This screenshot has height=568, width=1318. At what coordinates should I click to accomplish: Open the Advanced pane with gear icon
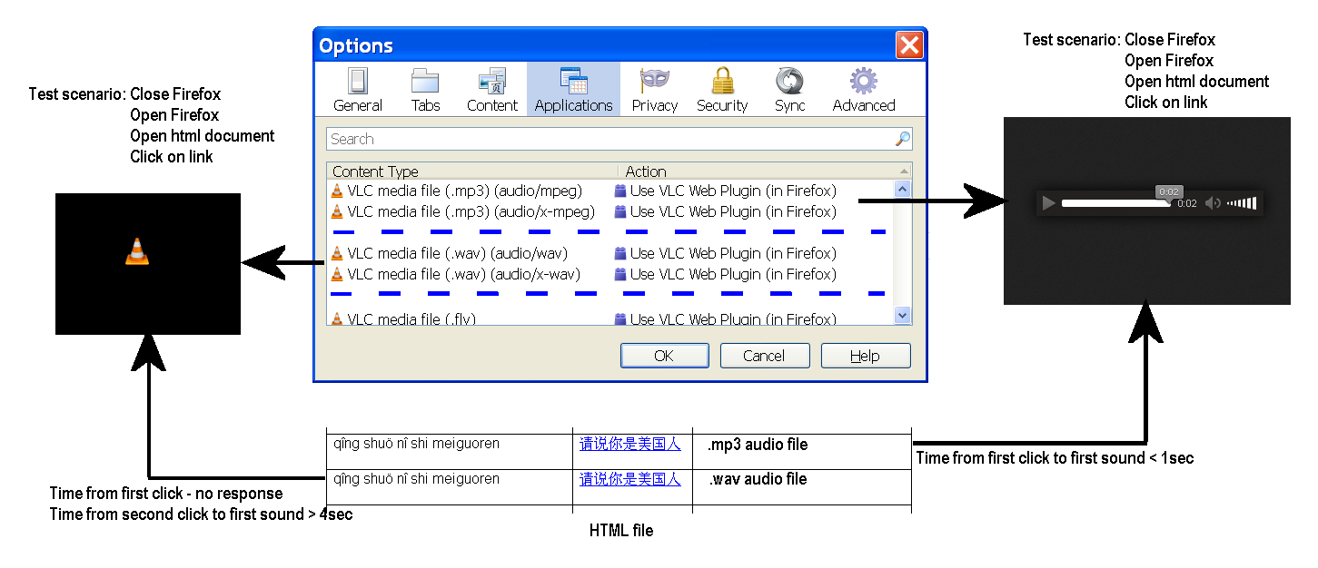point(864,89)
